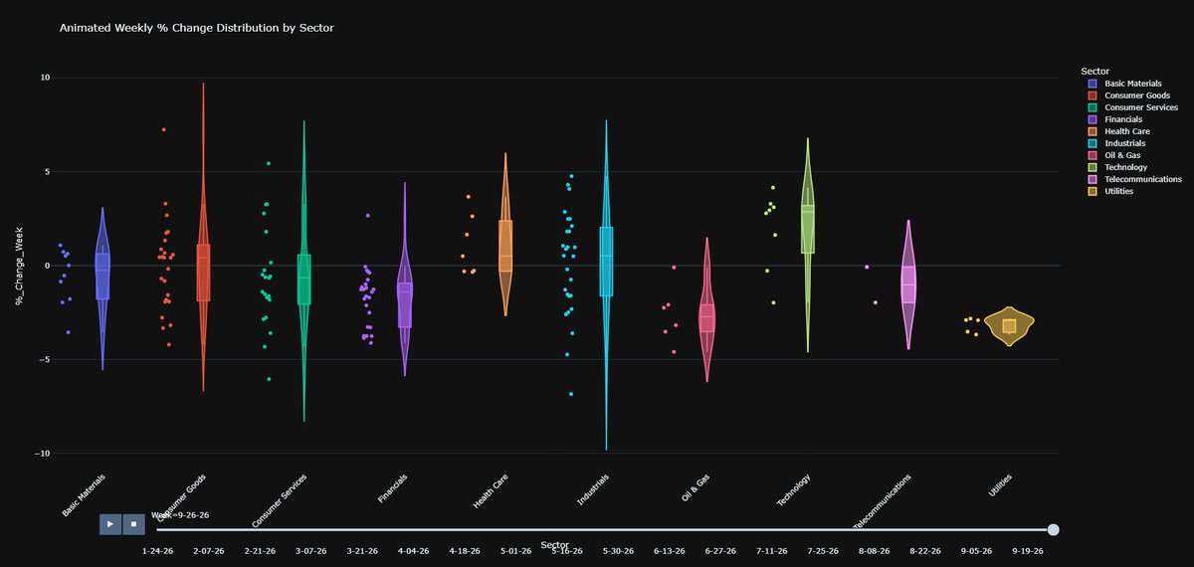This screenshot has height=567, width=1194.
Task: Click the chart title text
Action: click(x=197, y=28)
